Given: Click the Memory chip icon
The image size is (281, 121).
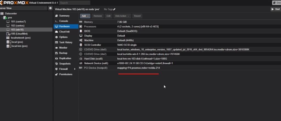Looking at the screenshot, I should tap(81, 22).
